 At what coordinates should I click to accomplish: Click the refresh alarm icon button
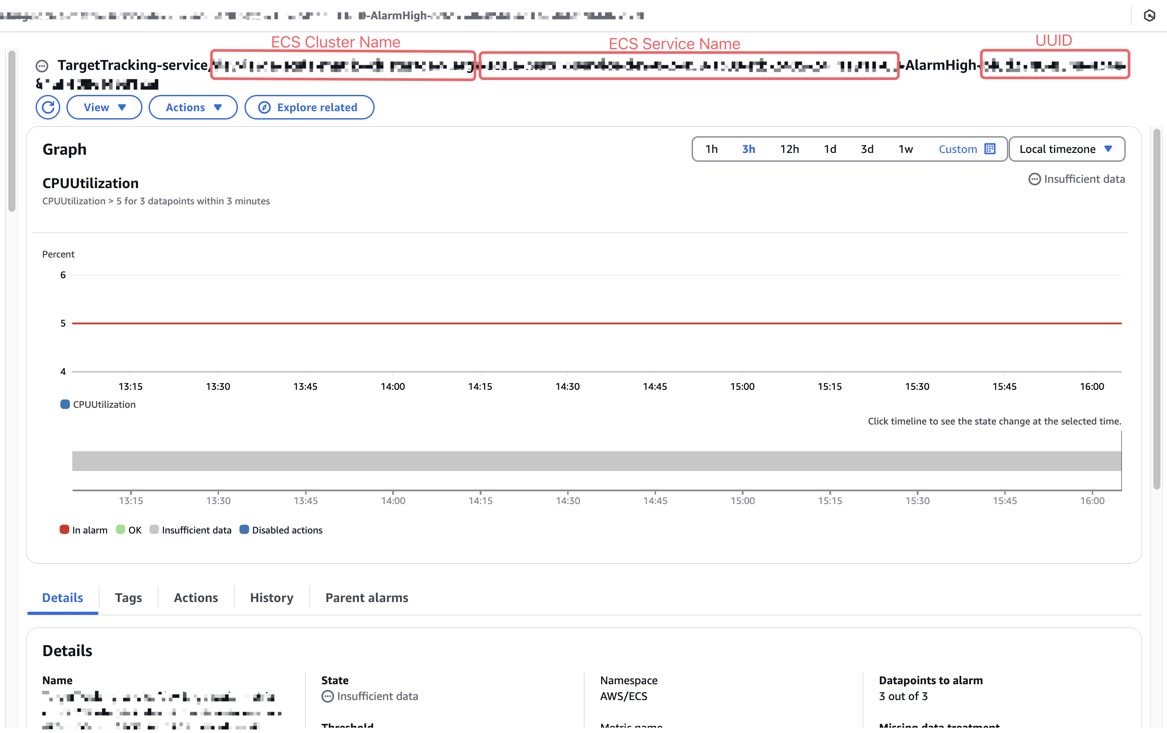[x=47, y=107]
